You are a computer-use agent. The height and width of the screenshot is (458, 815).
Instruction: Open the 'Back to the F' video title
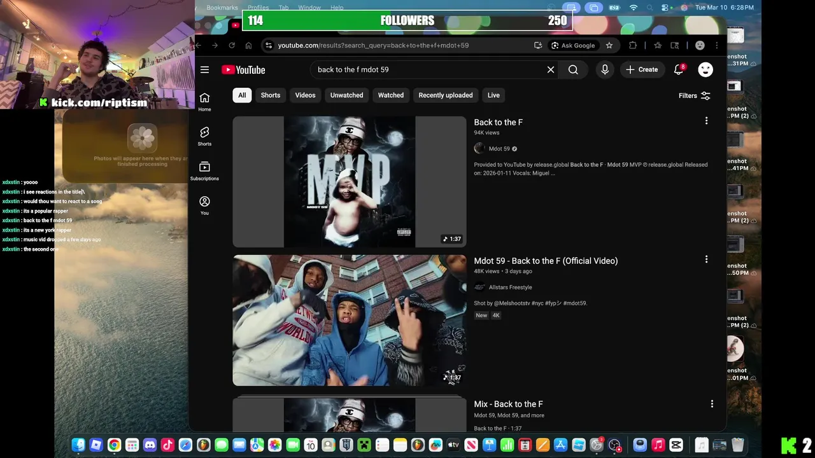click(x=498, y=122)
